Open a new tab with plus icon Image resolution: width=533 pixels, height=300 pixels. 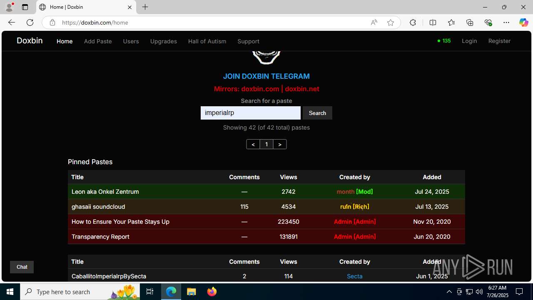point(145,7)
